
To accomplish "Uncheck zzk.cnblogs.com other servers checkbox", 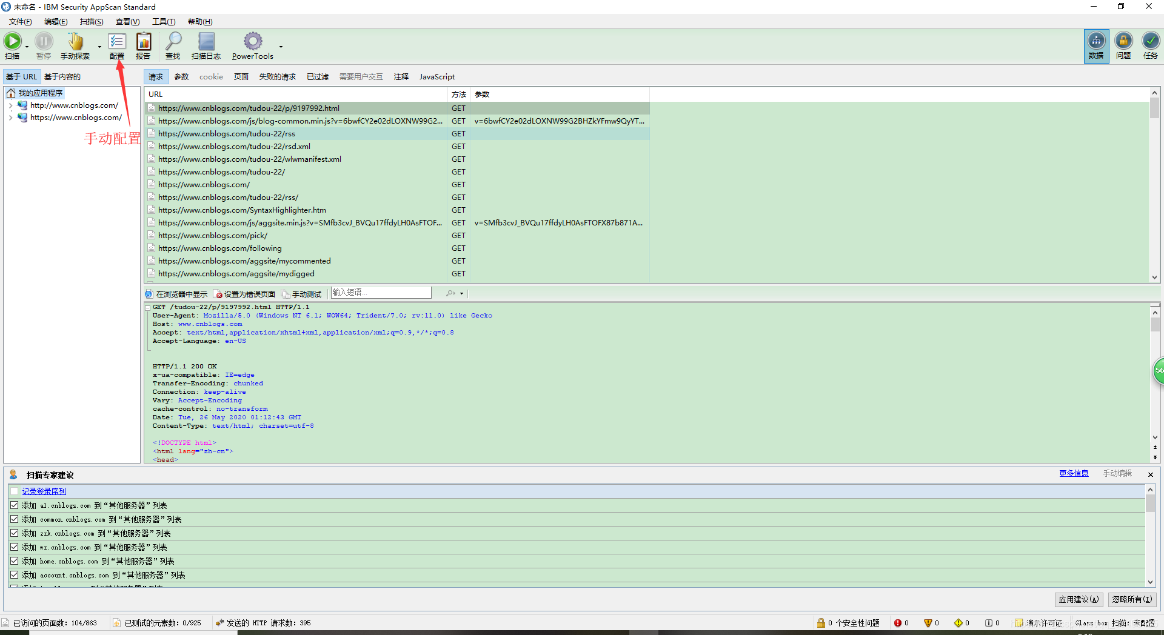I will pyautogui.click(x=15, y=533).
